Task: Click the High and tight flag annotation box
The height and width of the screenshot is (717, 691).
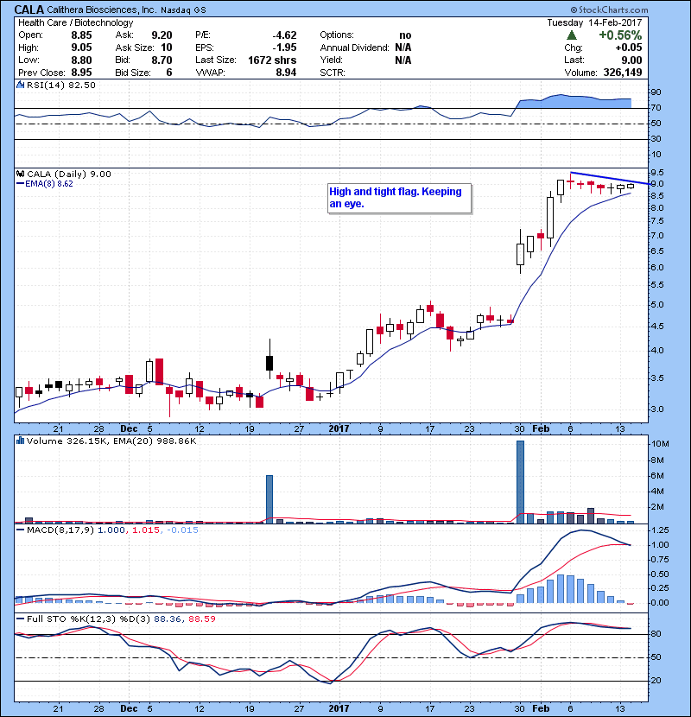Action: (399, 198)
